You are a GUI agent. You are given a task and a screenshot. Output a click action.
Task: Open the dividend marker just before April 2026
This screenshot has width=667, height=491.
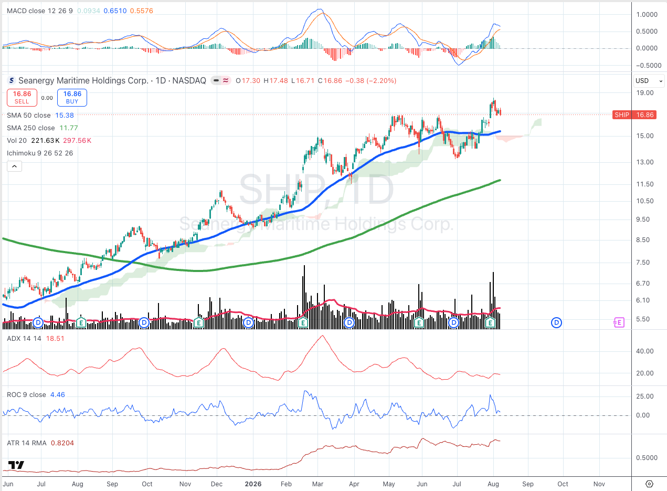(349, 322)
